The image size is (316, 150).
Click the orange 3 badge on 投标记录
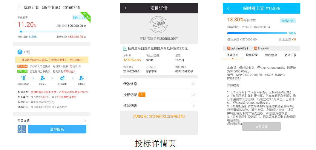pos(142,95)
